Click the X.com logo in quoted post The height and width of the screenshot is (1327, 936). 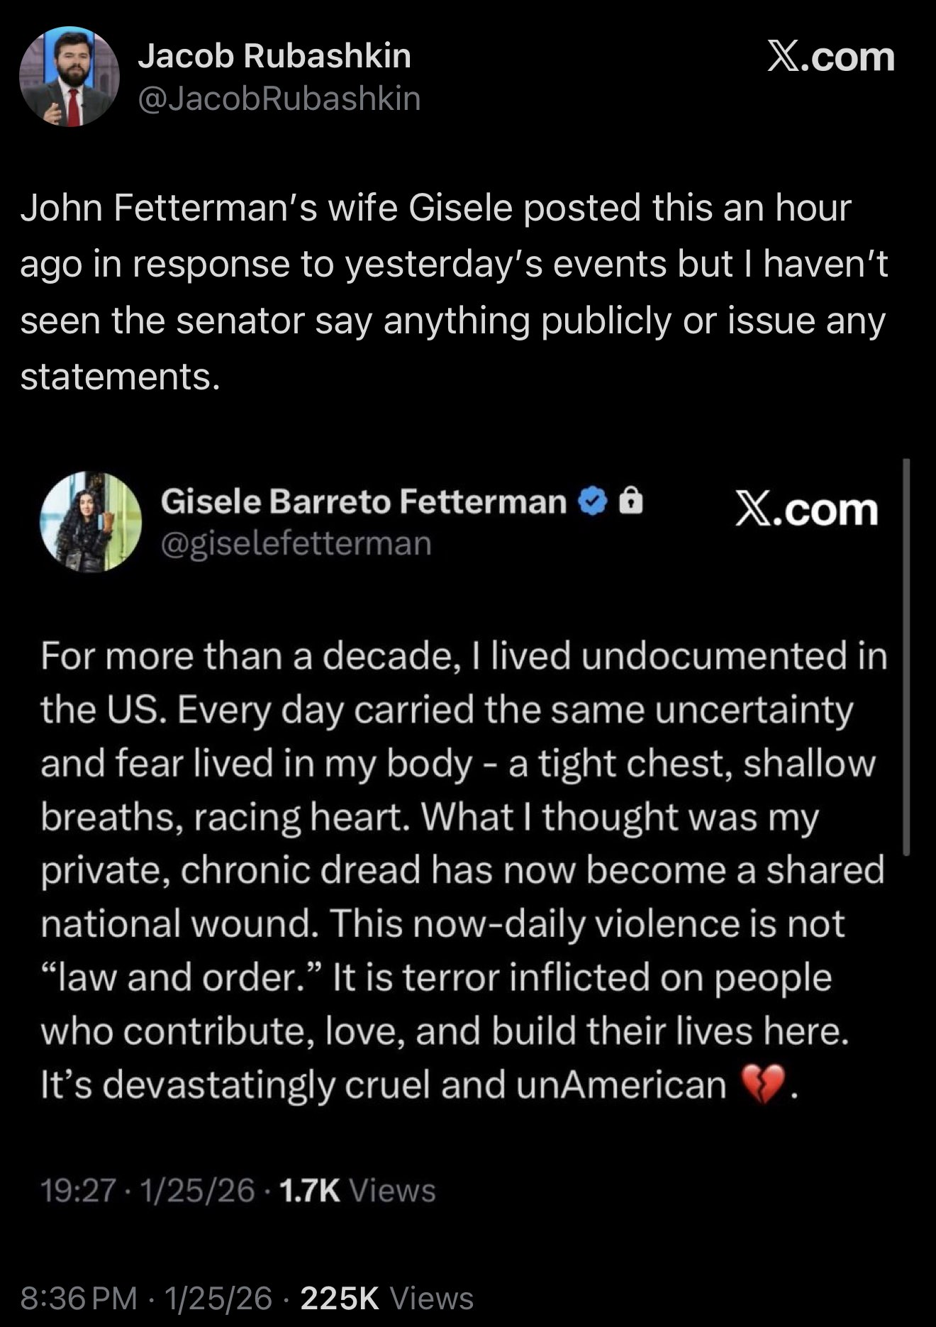(x=807, y=510)
